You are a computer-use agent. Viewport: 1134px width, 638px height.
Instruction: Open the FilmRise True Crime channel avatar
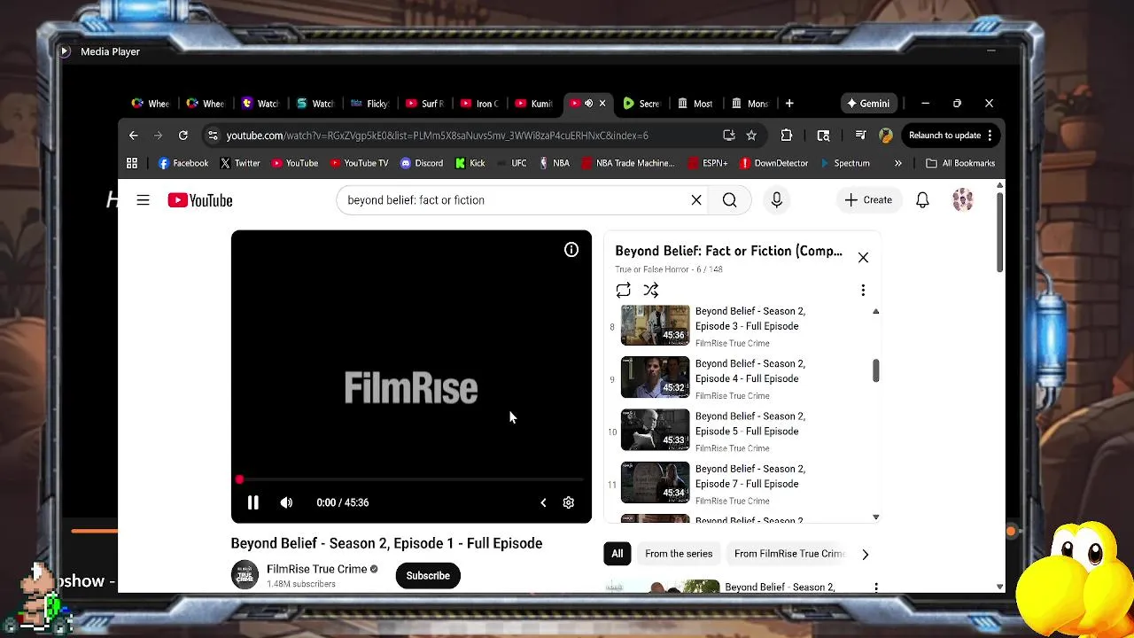pyautogui.click(x=245, y=575)
